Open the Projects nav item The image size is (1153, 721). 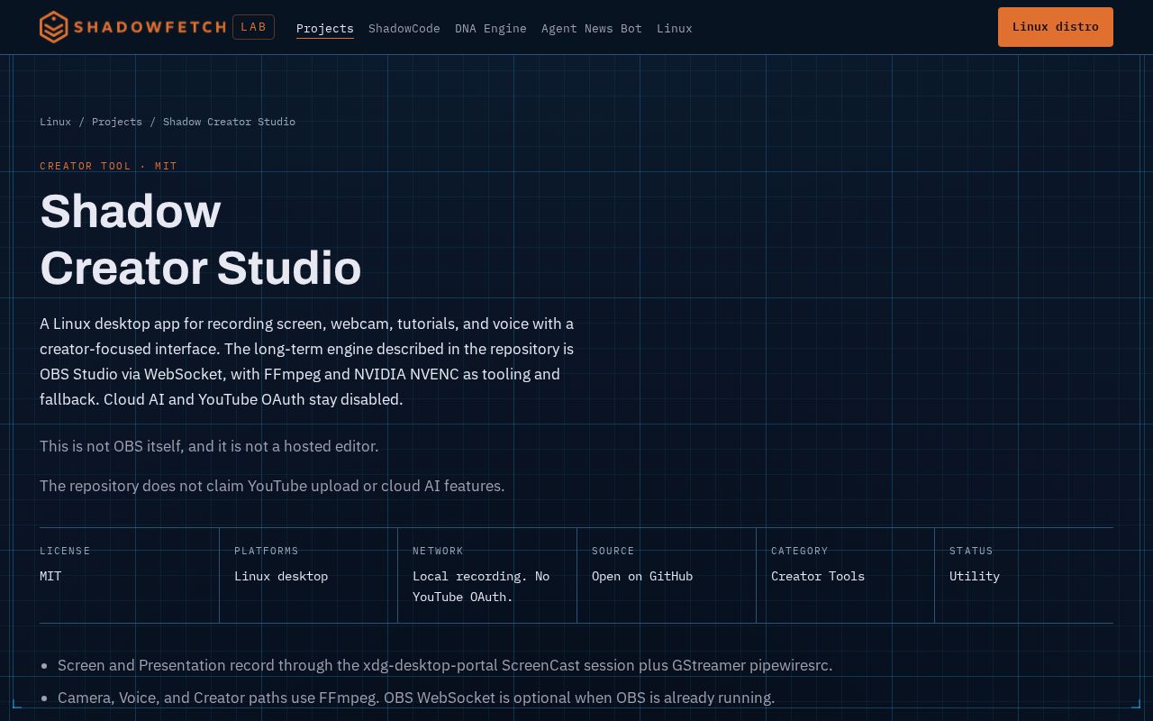325,29
